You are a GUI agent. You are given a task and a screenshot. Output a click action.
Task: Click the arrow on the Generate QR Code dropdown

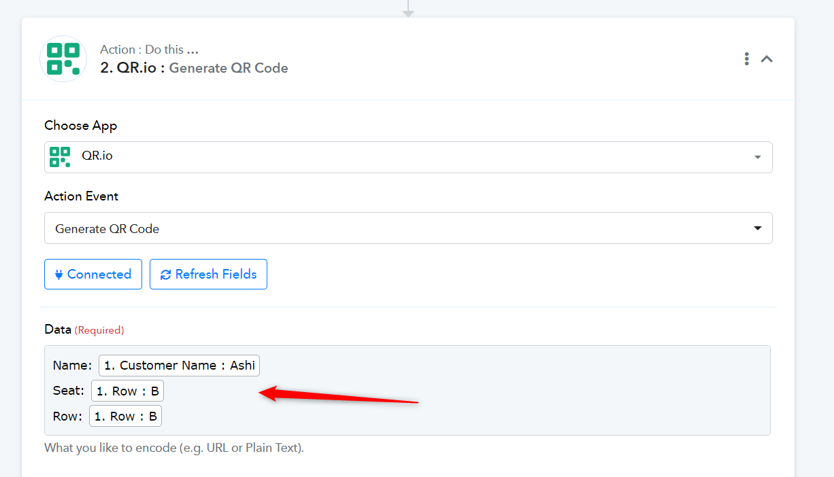(758, 228)
